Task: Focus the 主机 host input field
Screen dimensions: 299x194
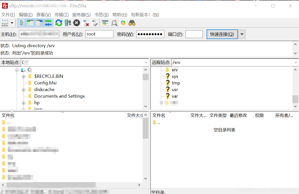Action: [x=39, y=34]
